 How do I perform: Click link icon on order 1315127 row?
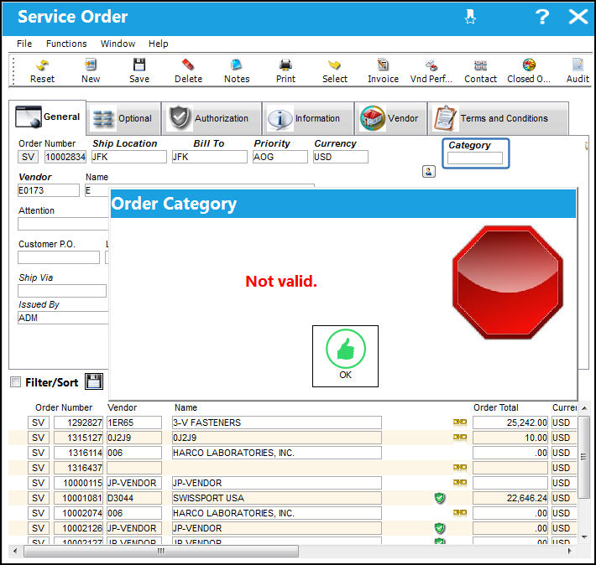tap(460, 438)
